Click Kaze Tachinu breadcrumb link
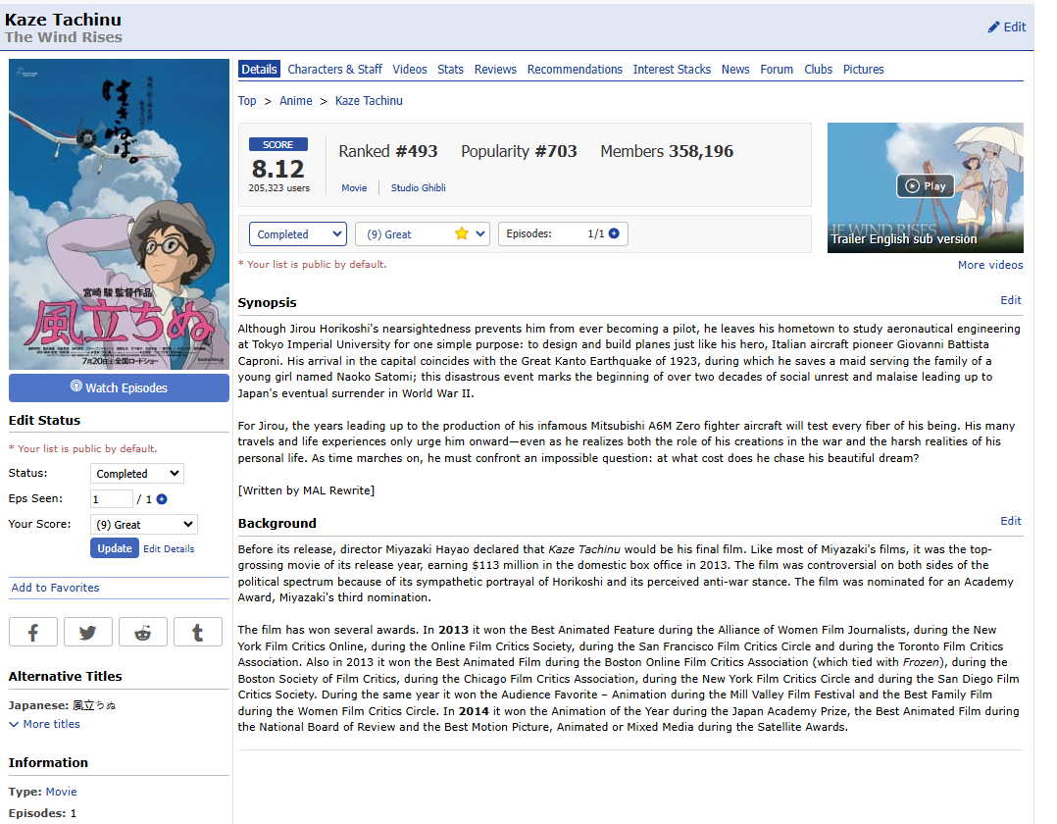The width and height of the screenshot is (1057, 824). coord(369,100)
